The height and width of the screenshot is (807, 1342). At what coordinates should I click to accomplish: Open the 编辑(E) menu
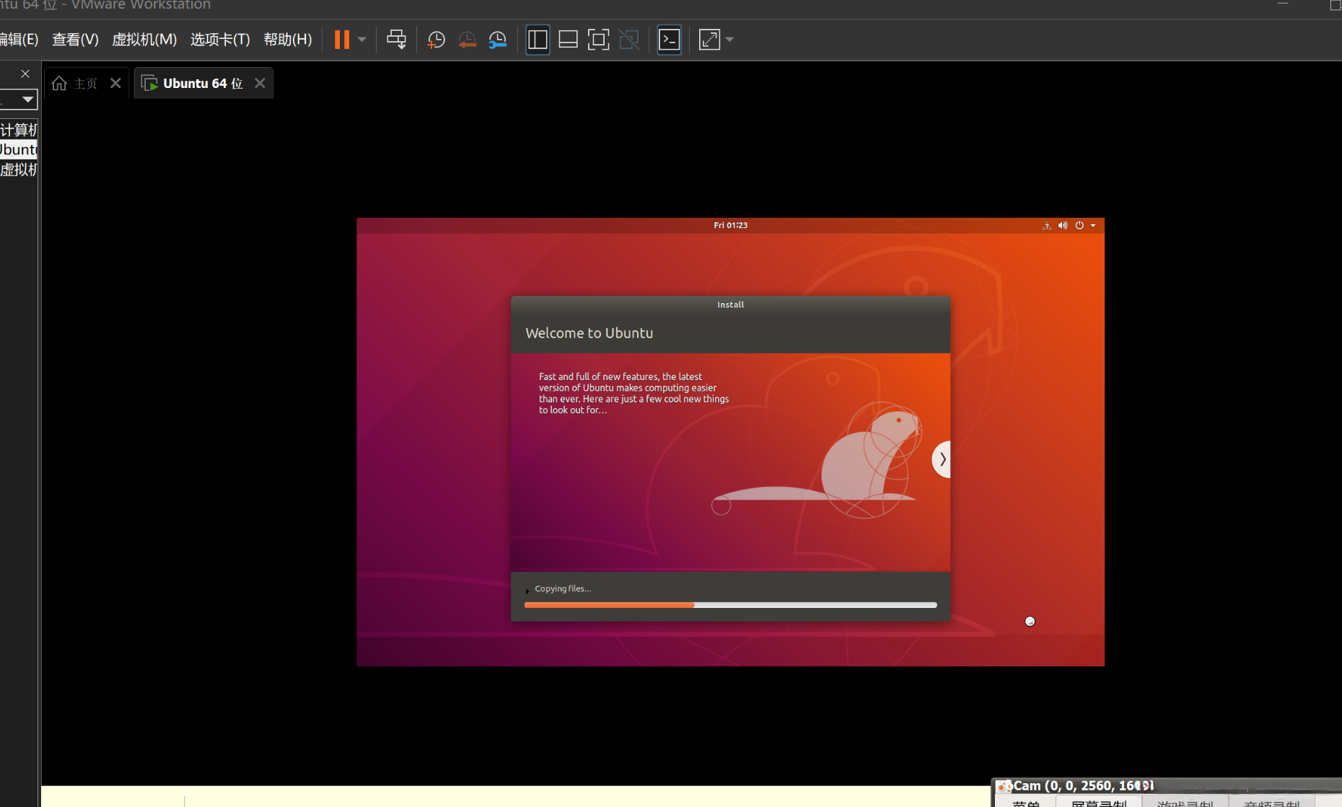(19, 40)
